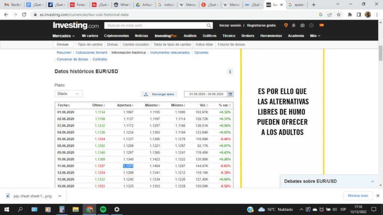Image resolution: width=383 pixels, height=215 pixels.
Task: Open the Análisis menu item
Action: 190,35
